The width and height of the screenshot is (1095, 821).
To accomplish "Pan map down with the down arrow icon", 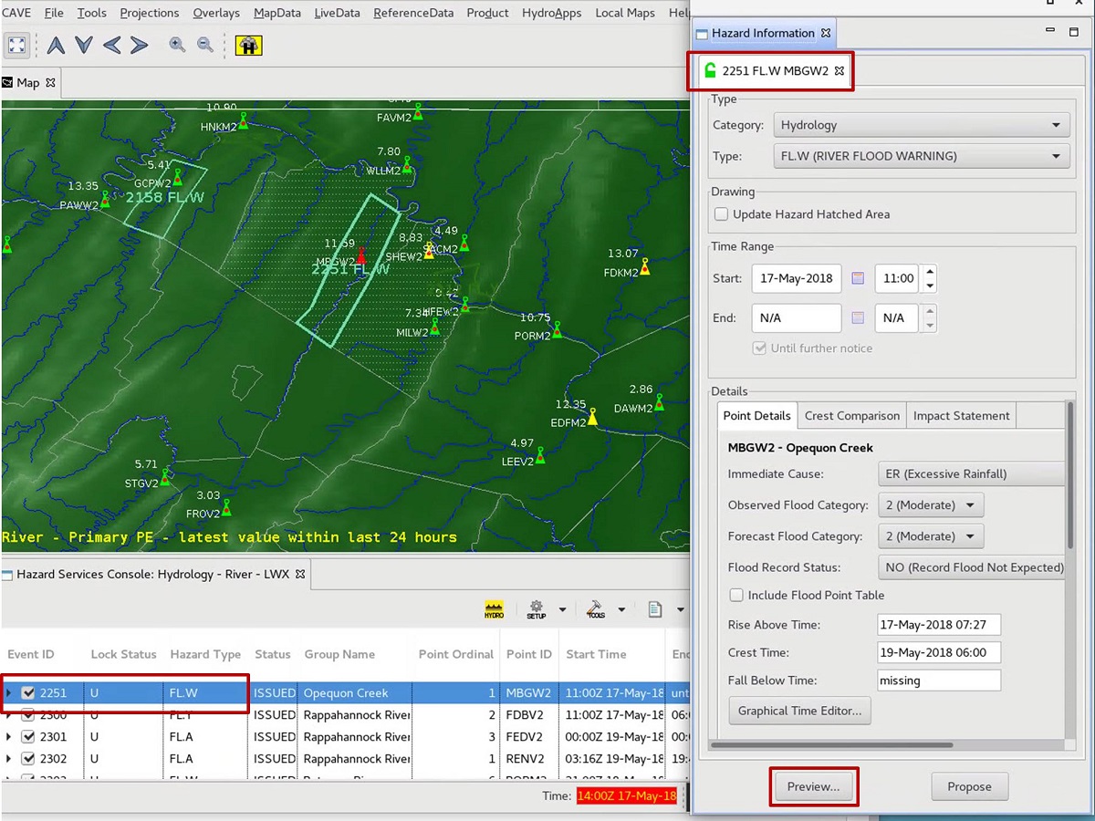I will (84, 45).
